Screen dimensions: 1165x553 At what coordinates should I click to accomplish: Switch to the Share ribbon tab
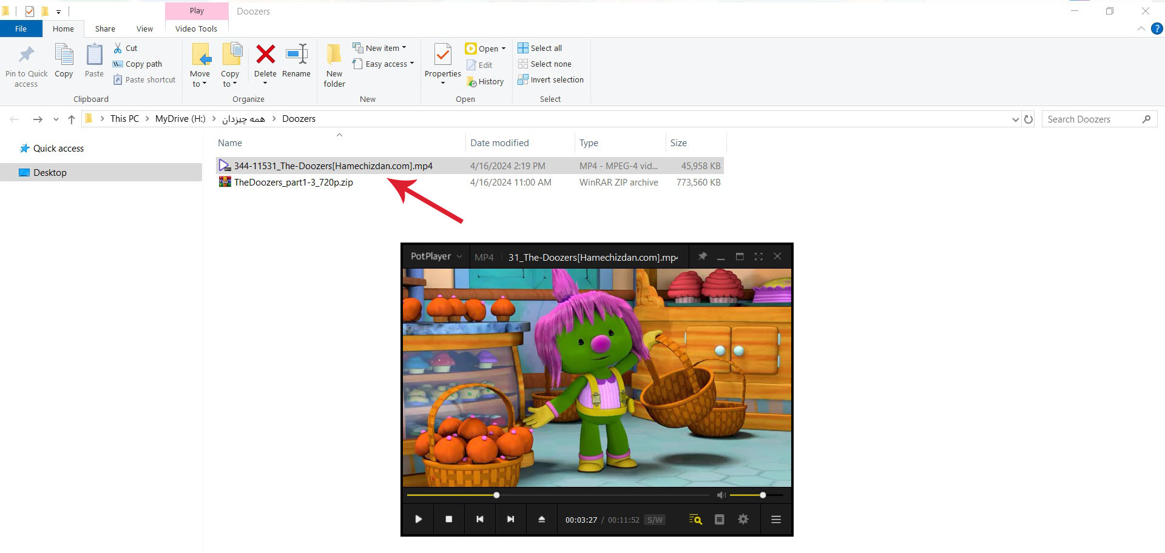coord(105,28)
